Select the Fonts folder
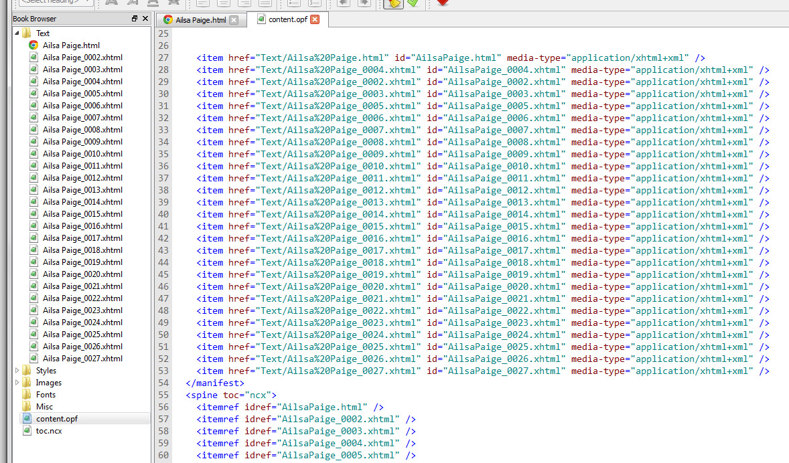Viewport: 789px width, 463px height. pyautogui.click(x=46, y=395)
